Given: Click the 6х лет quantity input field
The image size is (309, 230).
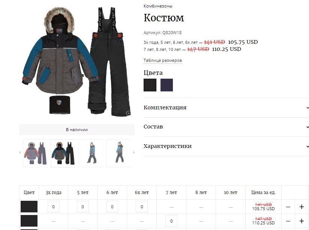Looking at the screenshot, I should 142,207.
